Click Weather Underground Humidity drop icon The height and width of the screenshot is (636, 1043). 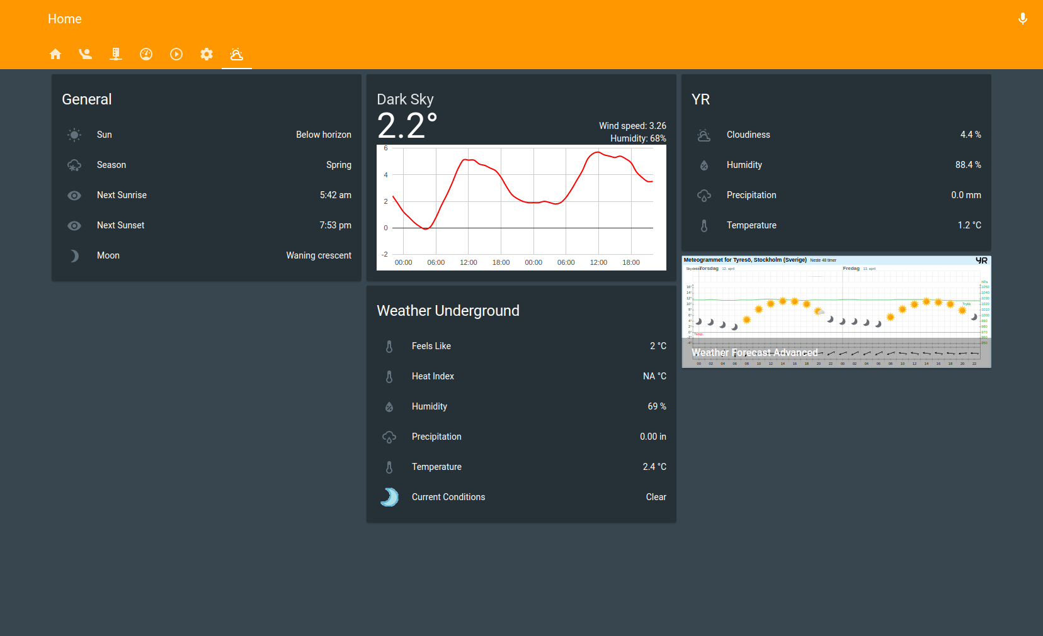point(389,406)
